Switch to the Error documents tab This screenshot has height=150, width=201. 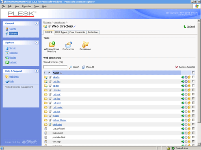[77, 32]
